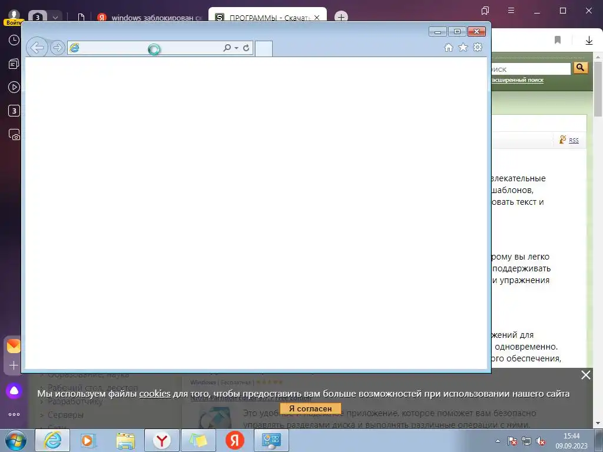Screen dimensions: 603x452
Task: Open the Yandex Browser hamburger menu
Action: point(511,11)
